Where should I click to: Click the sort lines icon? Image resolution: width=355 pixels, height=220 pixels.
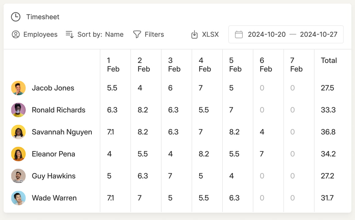point(69,34)
